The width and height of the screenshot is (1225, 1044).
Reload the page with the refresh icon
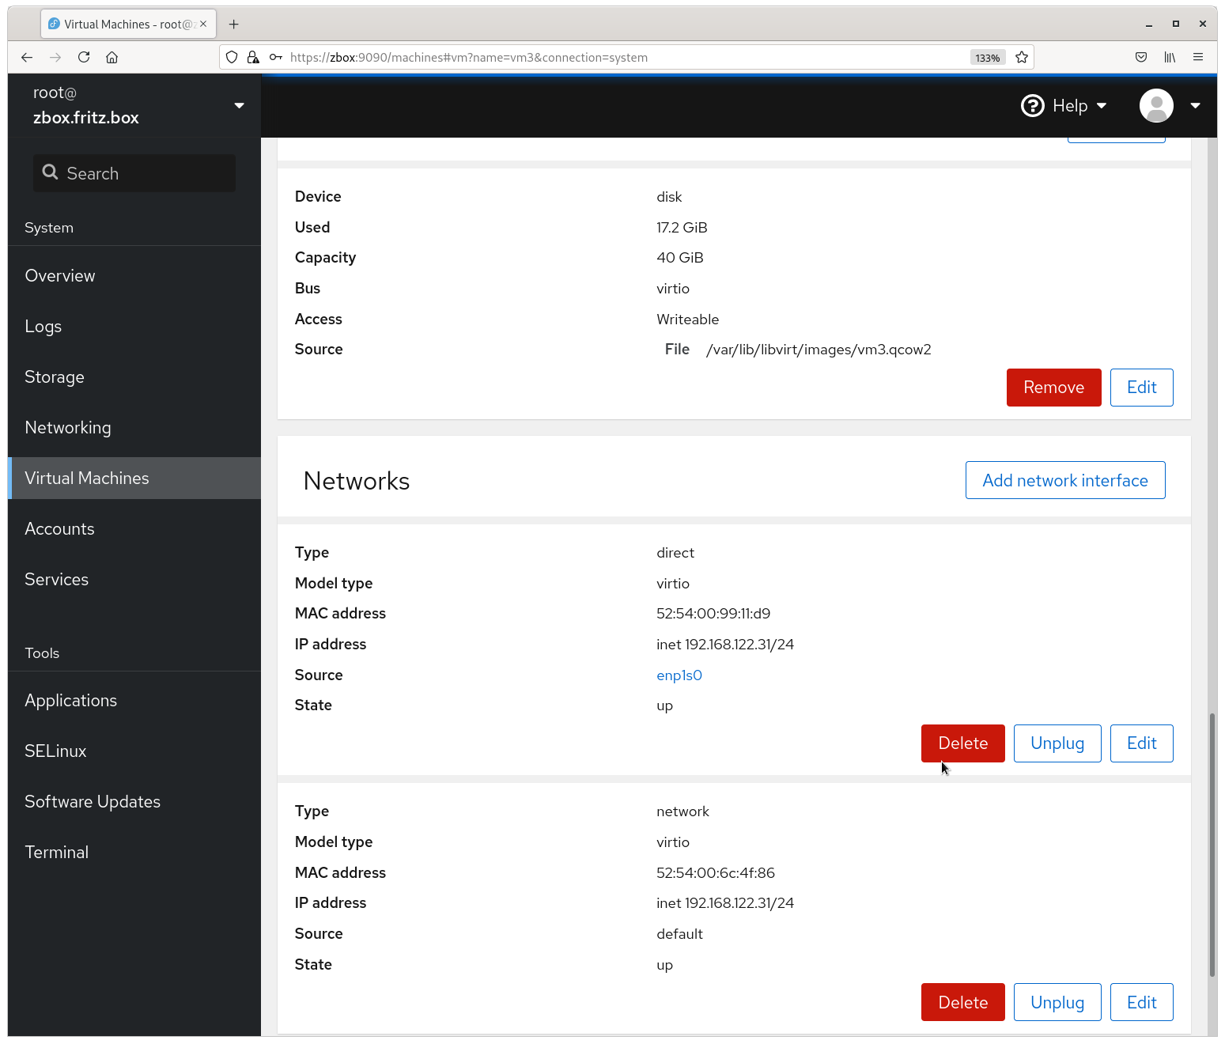tap(84, 57)
